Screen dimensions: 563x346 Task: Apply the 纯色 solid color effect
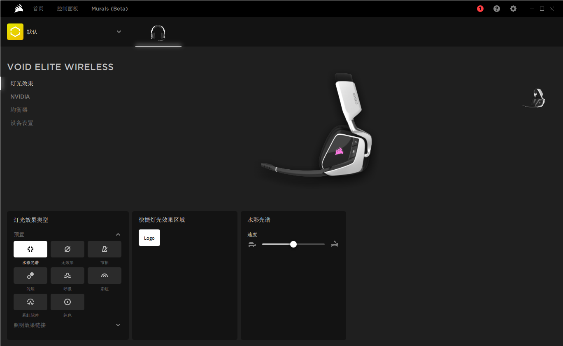click(67, 302)
